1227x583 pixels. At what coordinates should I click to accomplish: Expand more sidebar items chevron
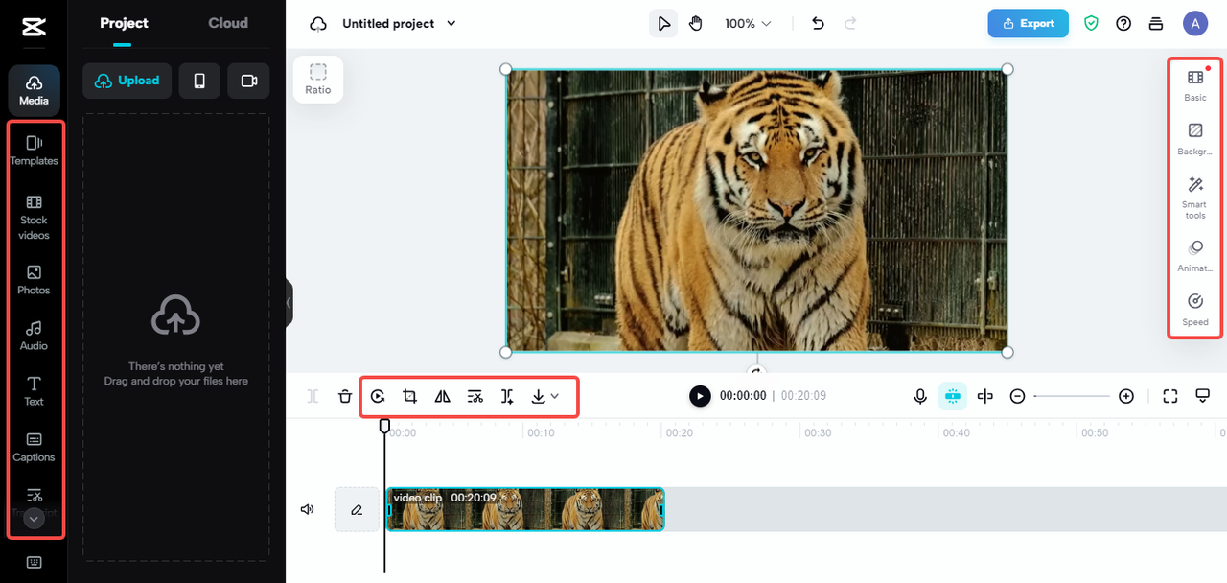click(x=34, y=519)
